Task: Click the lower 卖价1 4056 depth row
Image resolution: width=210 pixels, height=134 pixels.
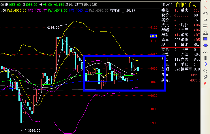Action: [181, 75]
